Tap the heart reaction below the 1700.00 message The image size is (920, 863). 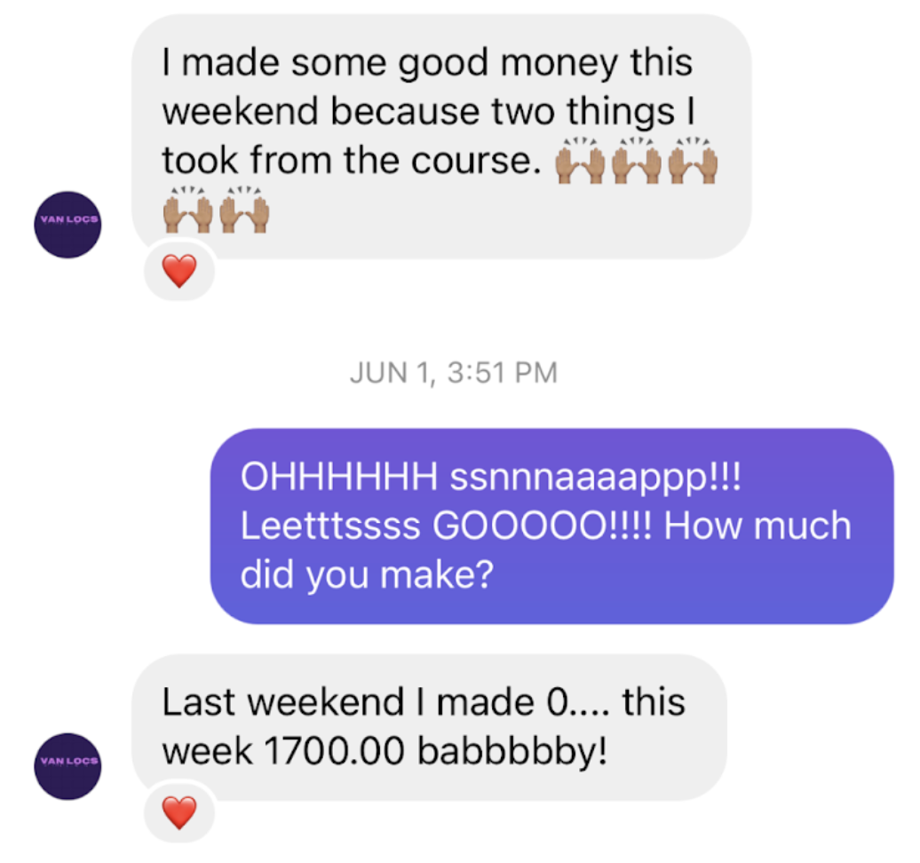[x=179, y=812]
